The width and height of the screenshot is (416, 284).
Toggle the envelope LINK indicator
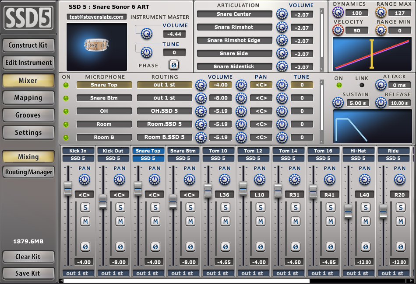pos(362,85)
